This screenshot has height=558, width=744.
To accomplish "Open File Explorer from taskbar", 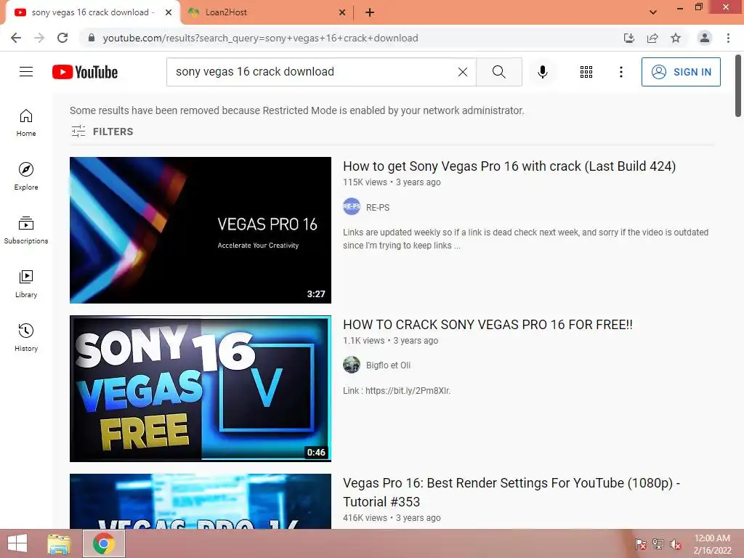I will click(x=59, y=543).
